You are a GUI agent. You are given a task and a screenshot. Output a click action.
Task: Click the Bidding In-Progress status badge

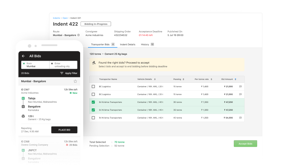click(x=96, y=24)
